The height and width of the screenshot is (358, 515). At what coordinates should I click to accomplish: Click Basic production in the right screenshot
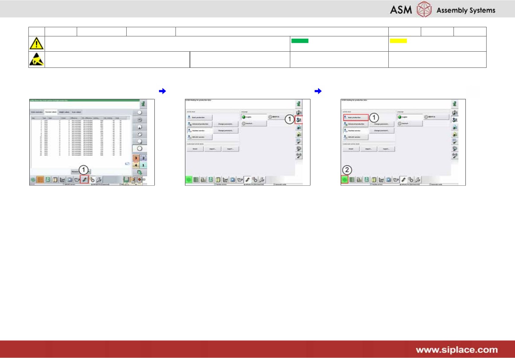coord(356,118)
